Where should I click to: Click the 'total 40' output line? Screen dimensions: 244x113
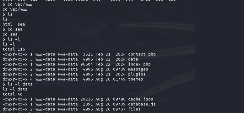pyautogui.click(x=13, y=94)
